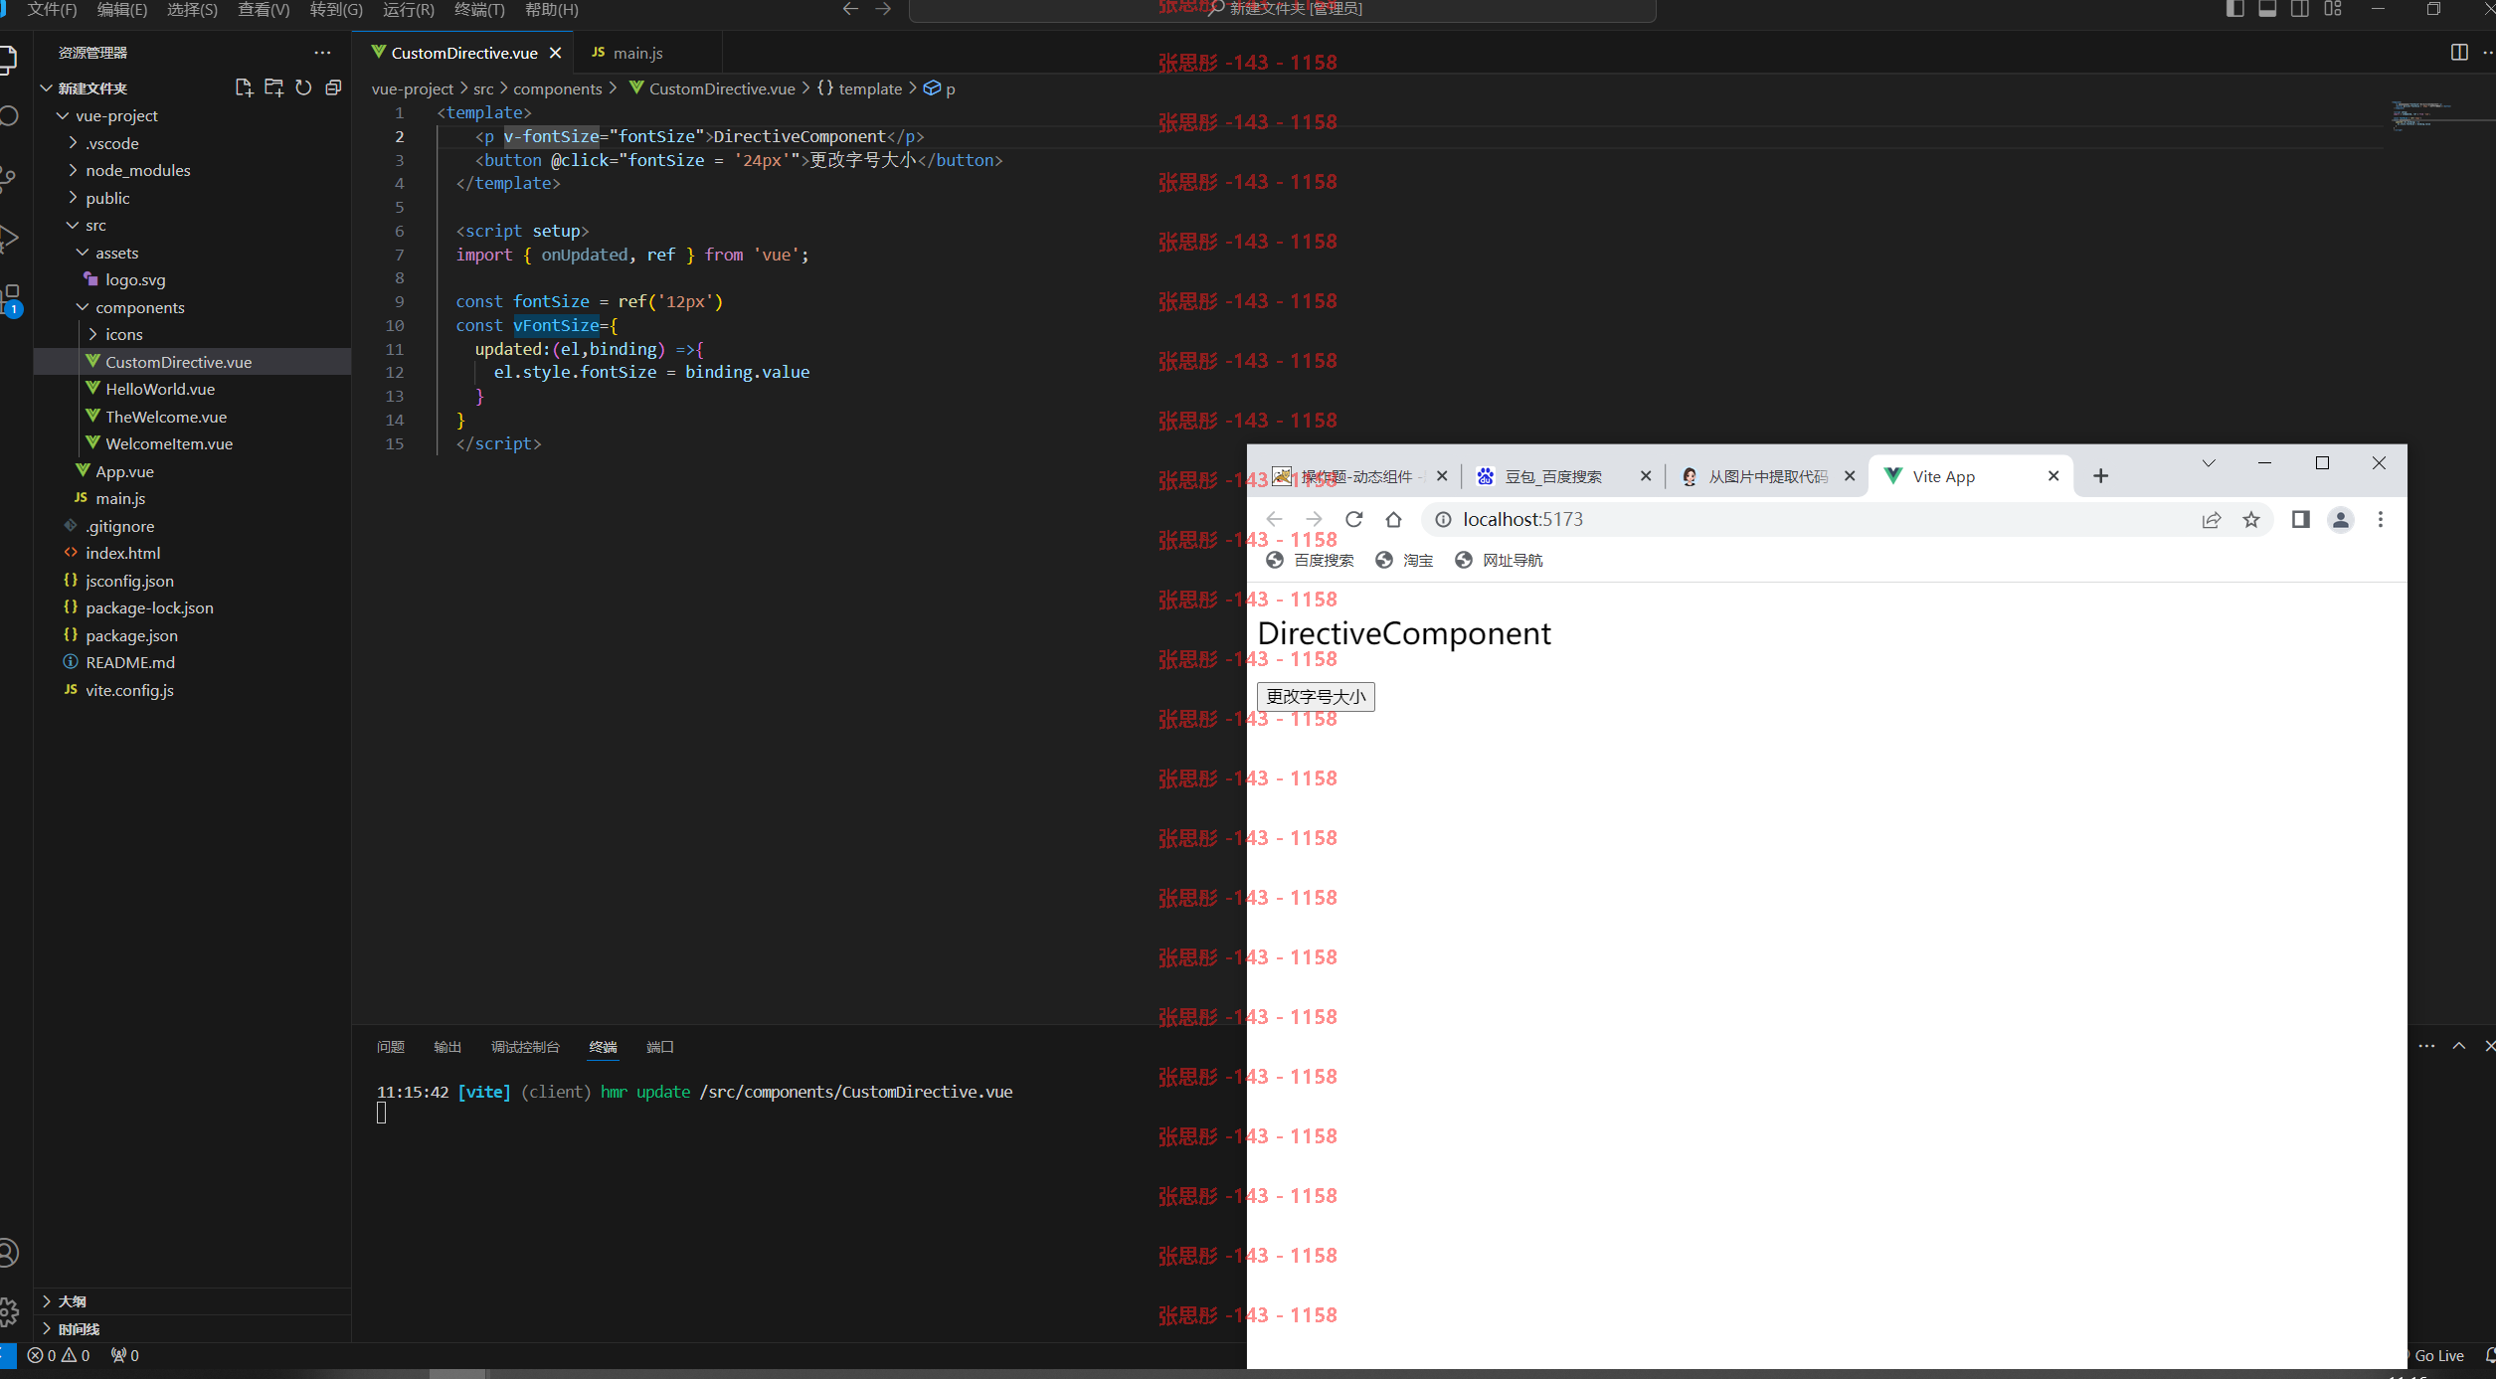Toggle primary sidebar layout icon

click(2234, 9)
